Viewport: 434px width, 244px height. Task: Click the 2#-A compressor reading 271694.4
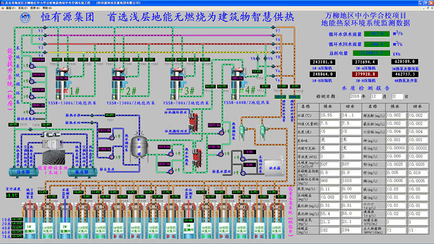click(x=365, y=62)
